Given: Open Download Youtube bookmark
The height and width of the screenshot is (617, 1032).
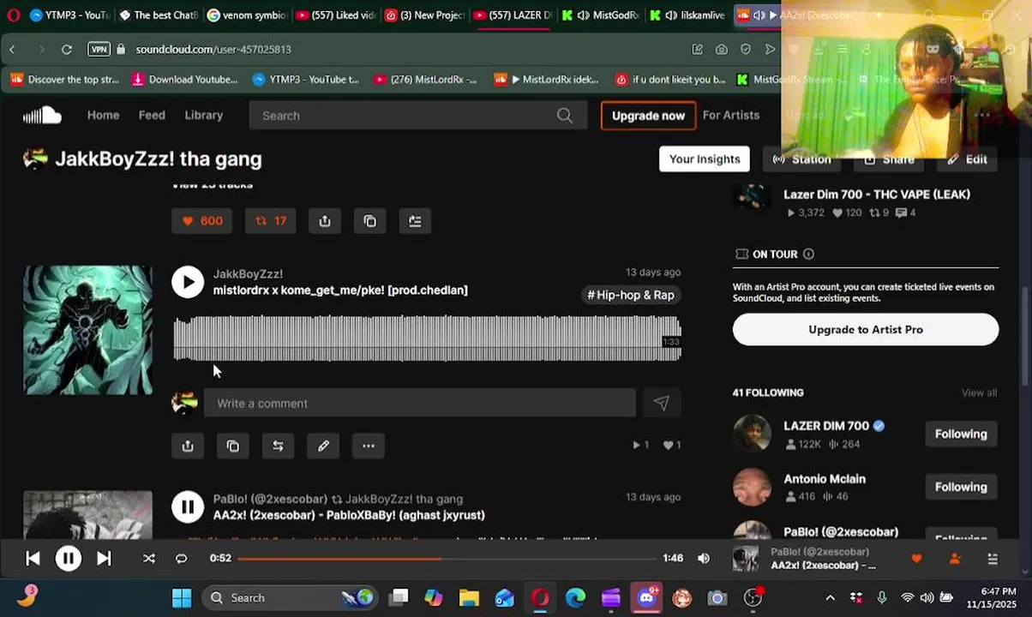Looking at the screenshot, I should [185, 80].
